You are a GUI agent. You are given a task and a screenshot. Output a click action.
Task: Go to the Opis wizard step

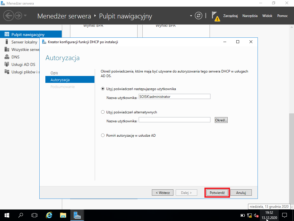(x=54, y=73)
